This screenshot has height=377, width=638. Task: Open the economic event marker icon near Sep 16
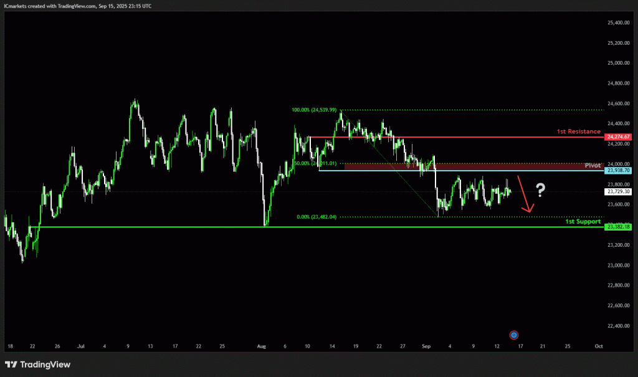pos(513,335)
